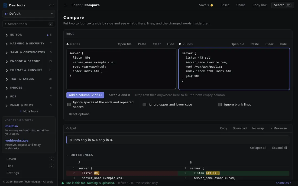Open Settings in the sidebar
Screen dimensions: 298x186
29,173
